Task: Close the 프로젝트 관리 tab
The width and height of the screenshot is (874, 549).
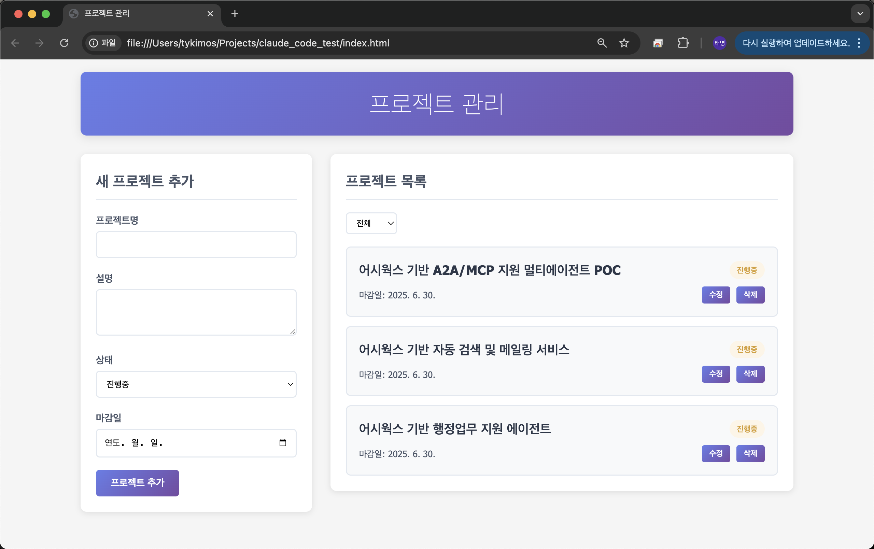Action: 210,14
